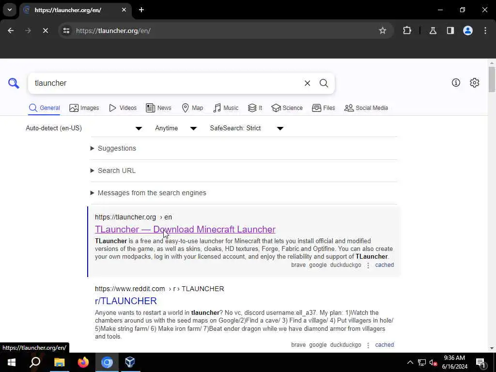The width and height of the screenshot is (496, 372).
Task: Open the taskbar clock showing 9:36 AM
Action: coord(454,362)
